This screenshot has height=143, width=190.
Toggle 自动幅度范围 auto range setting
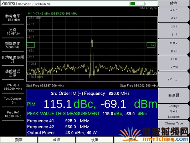[x=13, y=59]
